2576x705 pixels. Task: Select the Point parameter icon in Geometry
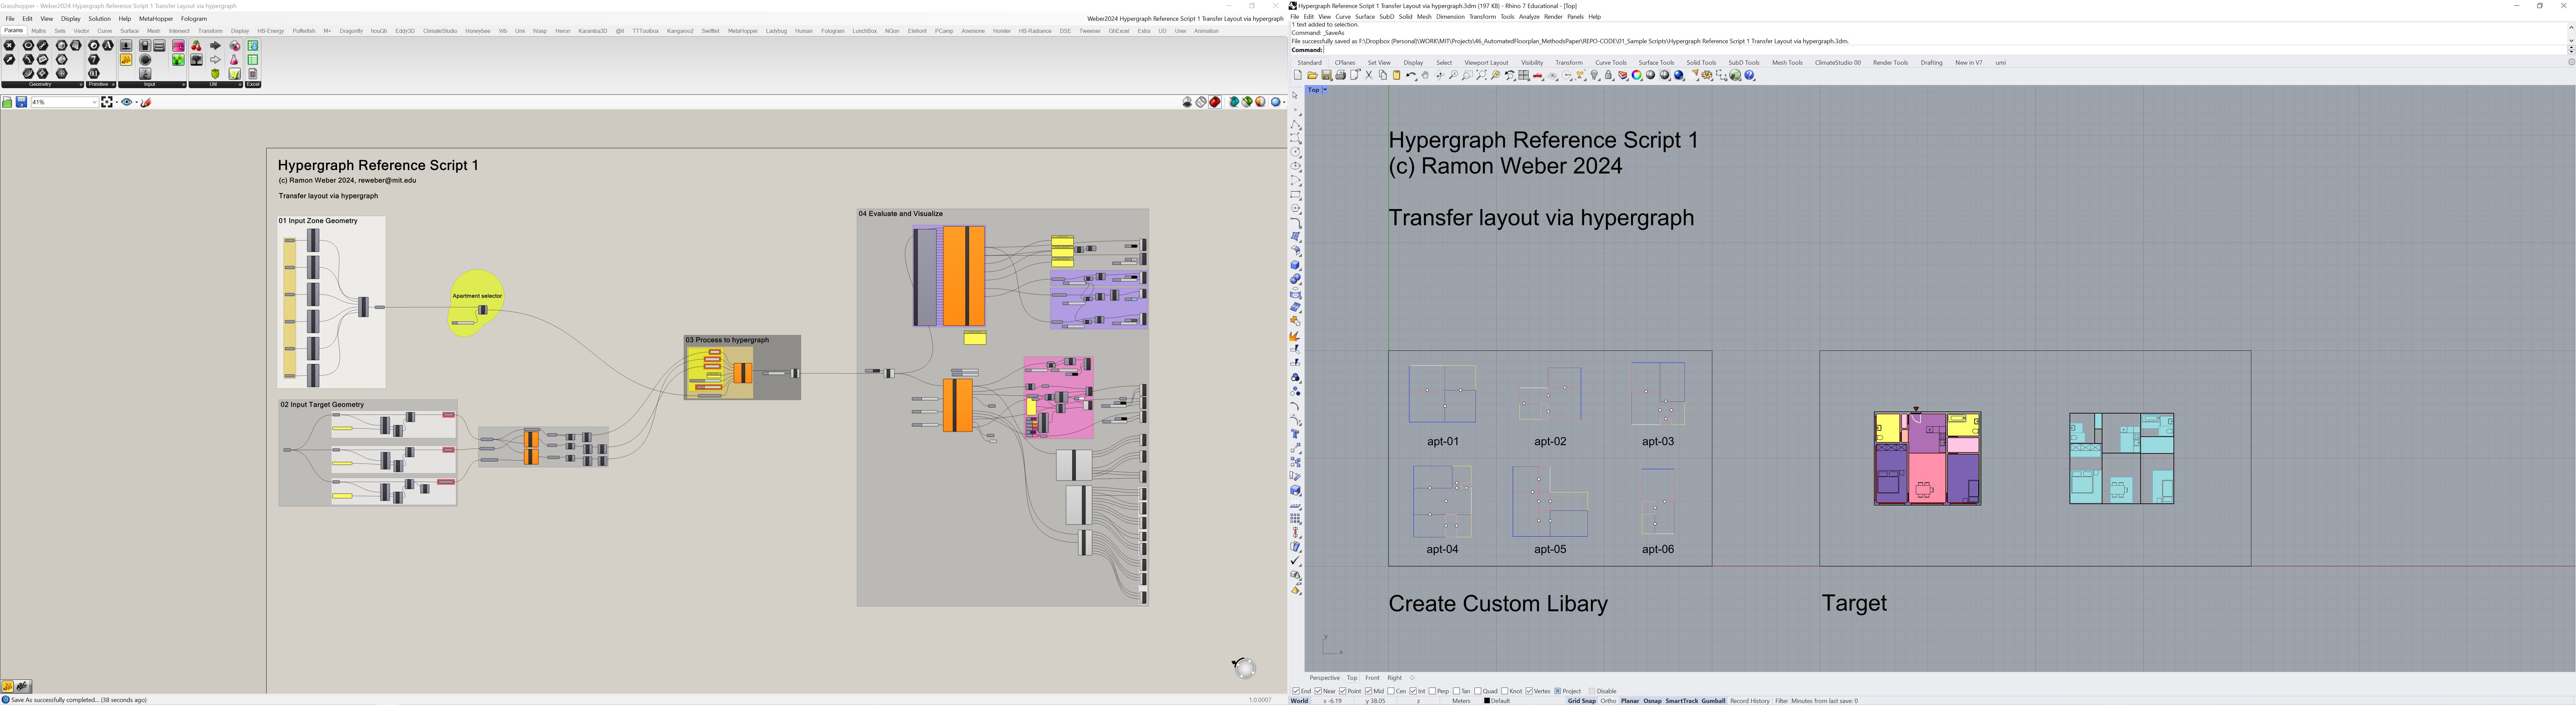pyautogui.click(x=9, y=45)
